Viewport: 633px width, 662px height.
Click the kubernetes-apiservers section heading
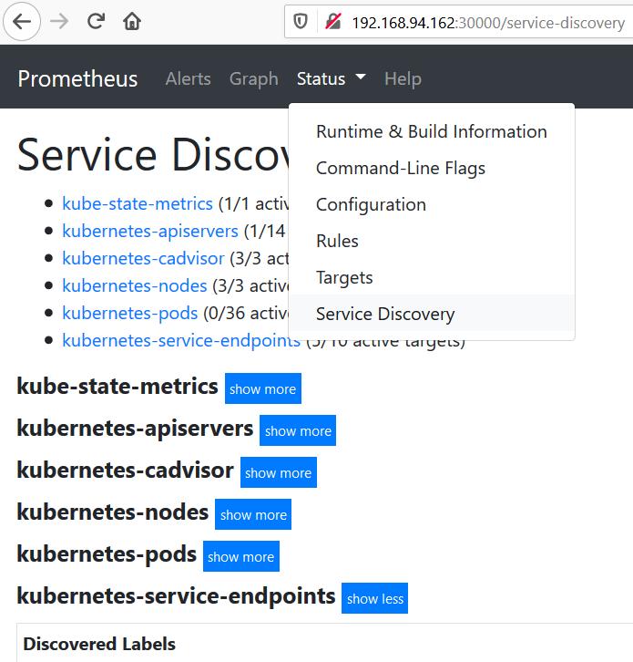click(x=135, y=429)
